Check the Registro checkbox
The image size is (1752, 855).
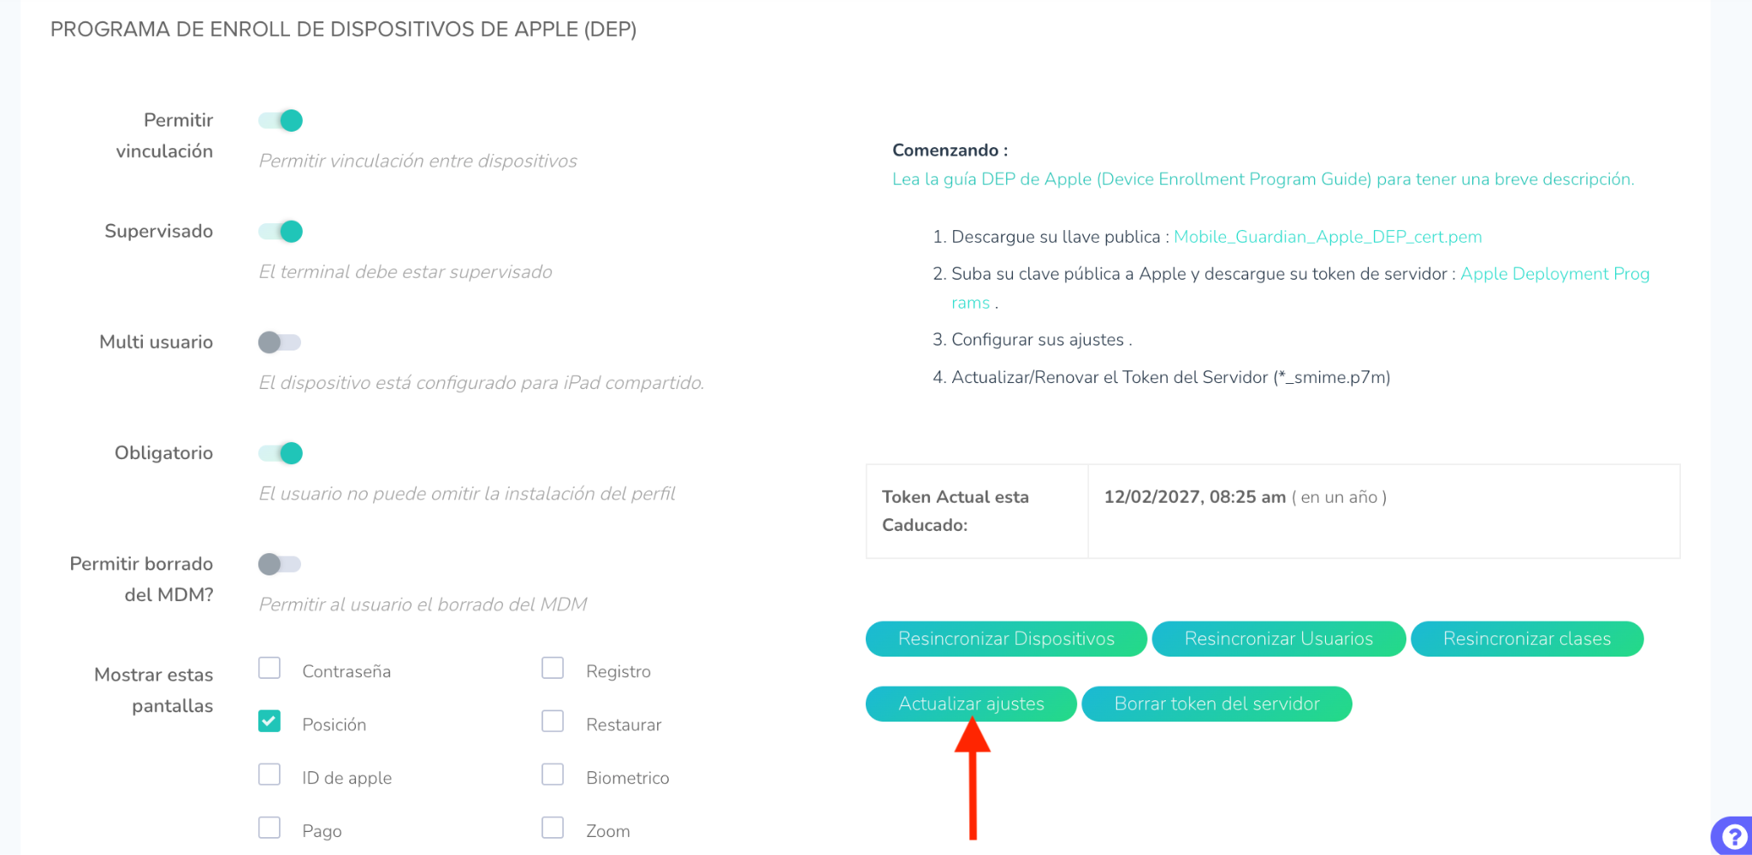tap(553, 668)
